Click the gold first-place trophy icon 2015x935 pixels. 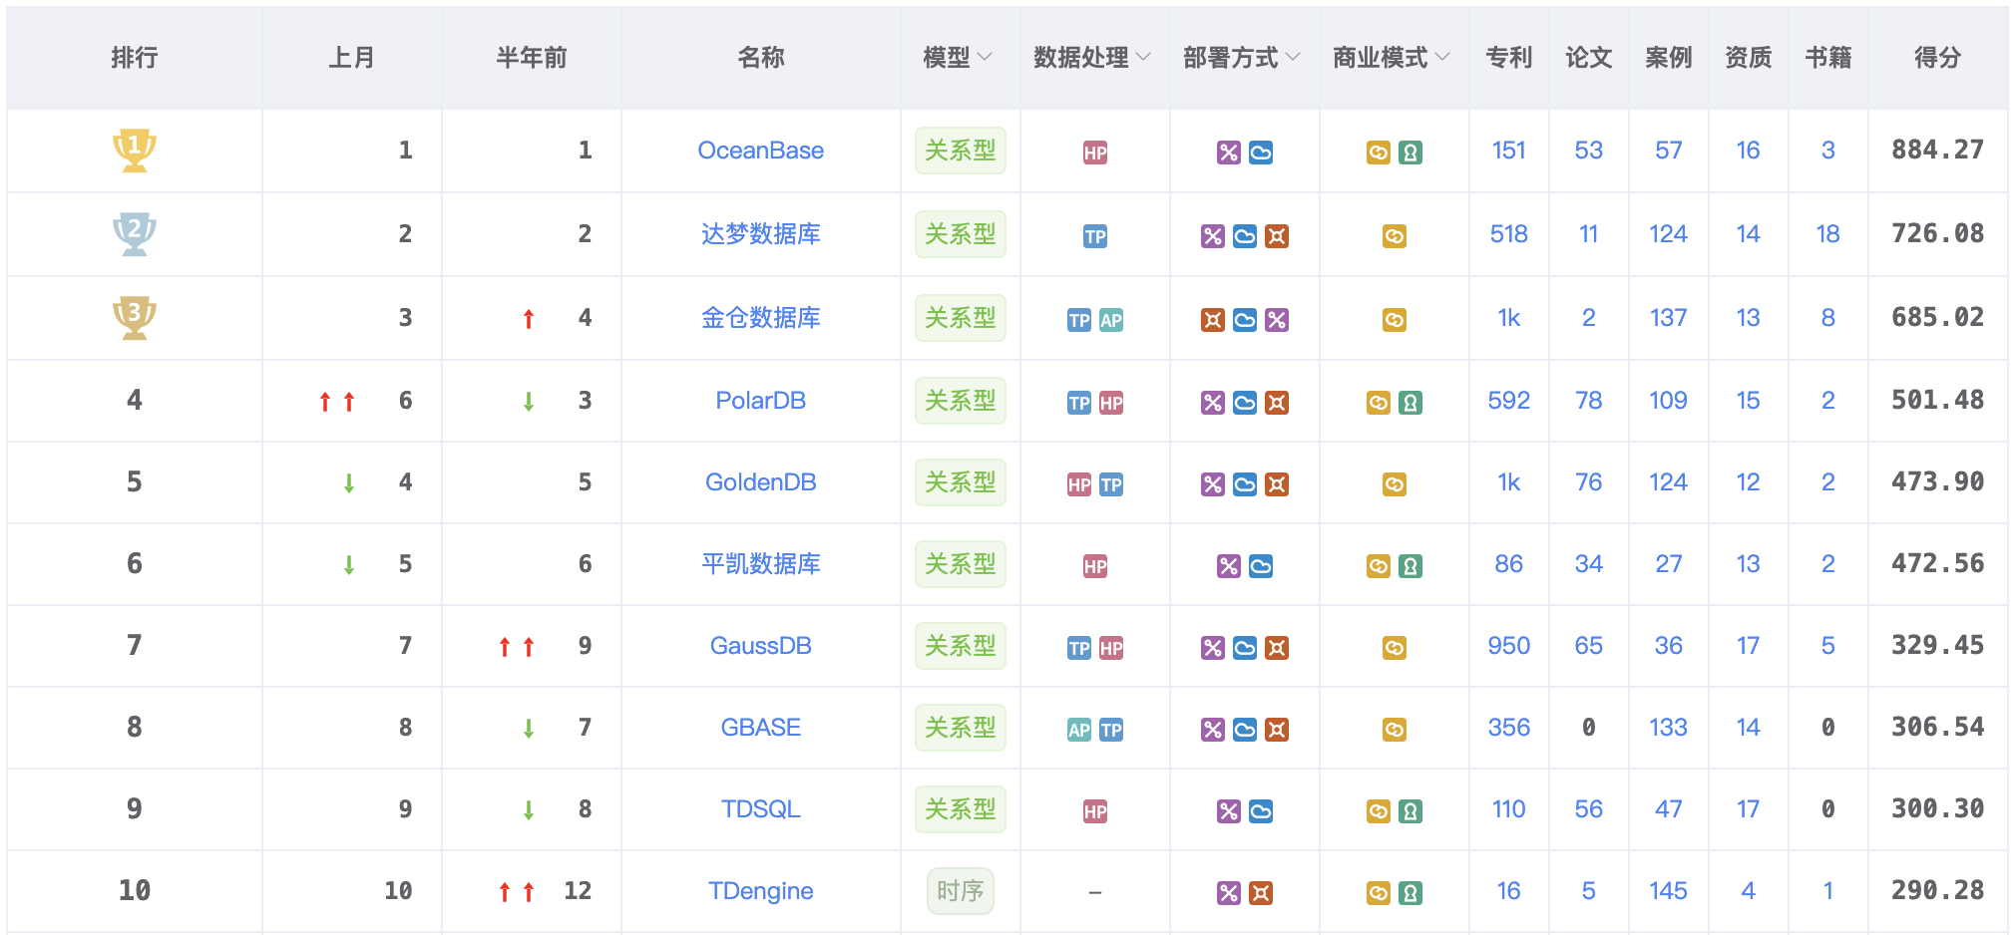(134, 151)
